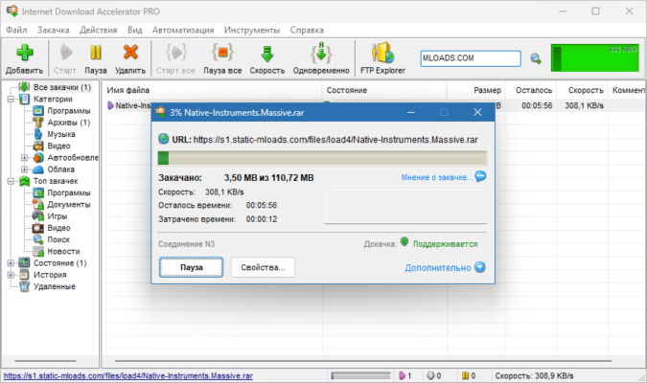The height and width of the screenshot is (383, 647).
Task: Click the 00:05:56 remaining time cell
Action: 537,105
